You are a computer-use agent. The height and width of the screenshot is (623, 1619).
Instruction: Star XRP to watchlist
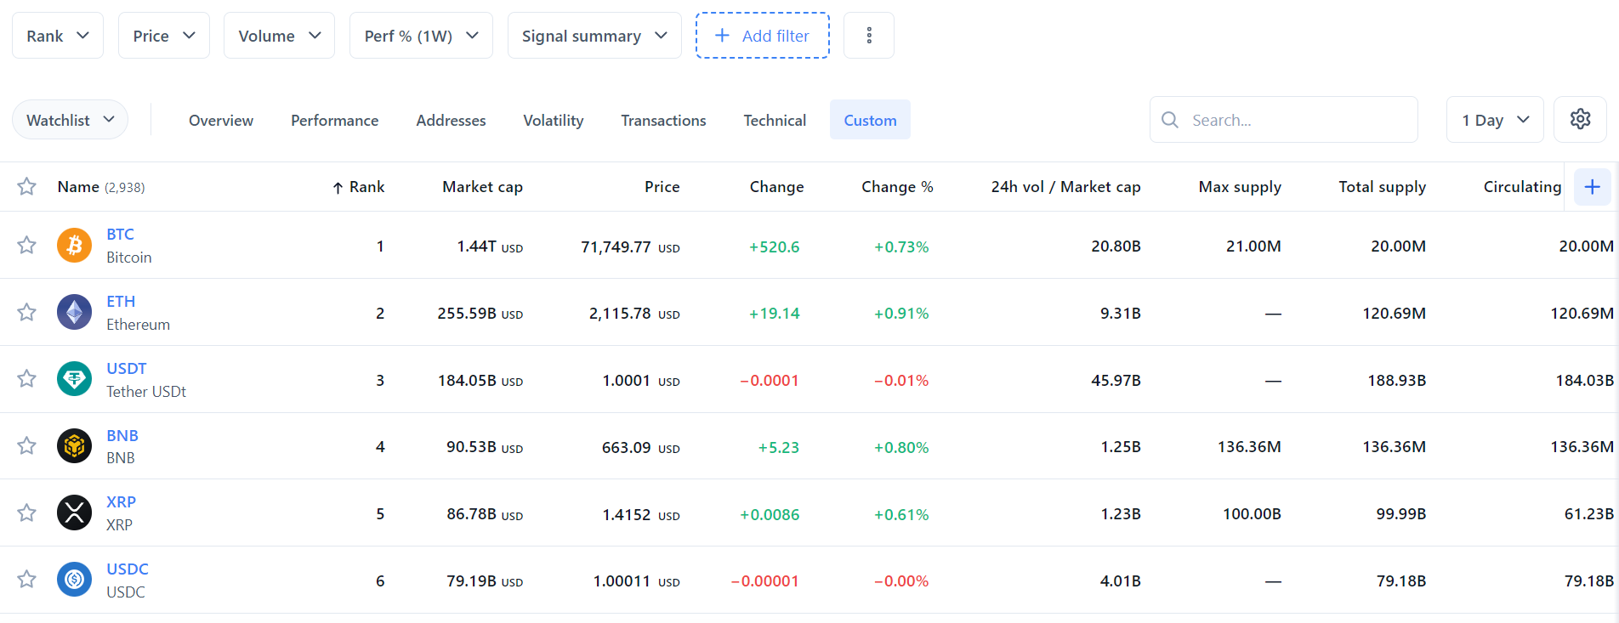(x=26, y=513)
